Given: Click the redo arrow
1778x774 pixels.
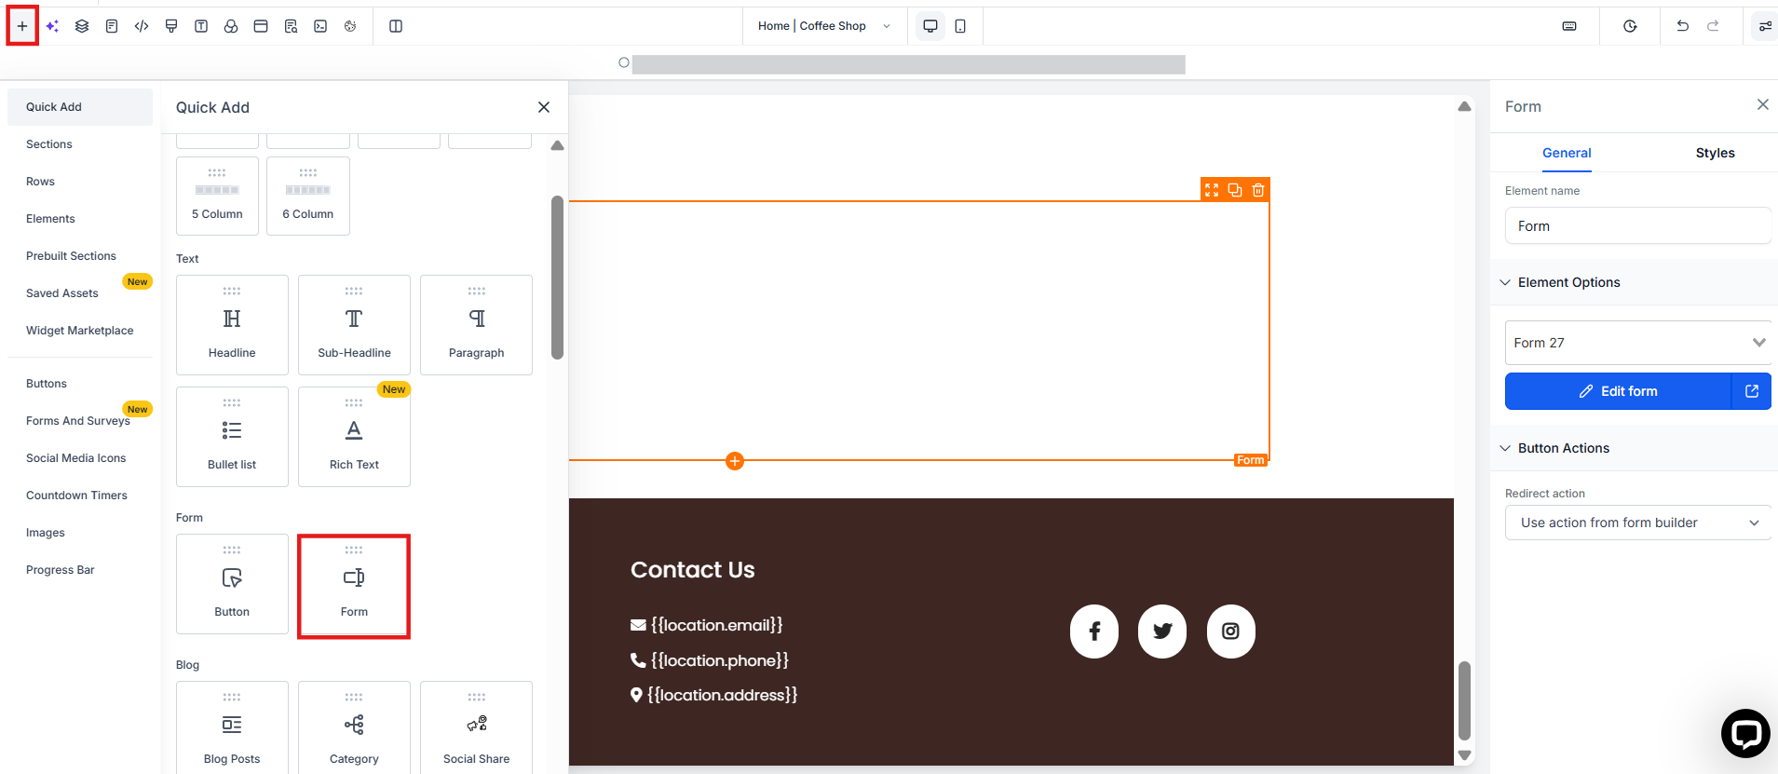Looking at the screenshot, I should (1713, 26).
